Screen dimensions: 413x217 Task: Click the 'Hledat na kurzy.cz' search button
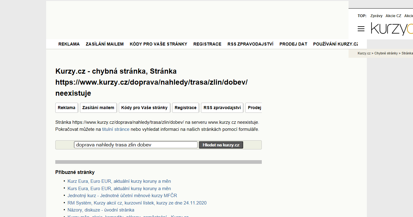coord(221,145)
